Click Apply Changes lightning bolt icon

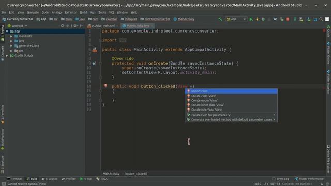coord(257,19)
